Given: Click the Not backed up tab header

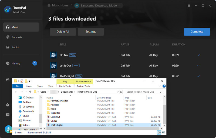Looking at the screenshot, I should (83, 81).
